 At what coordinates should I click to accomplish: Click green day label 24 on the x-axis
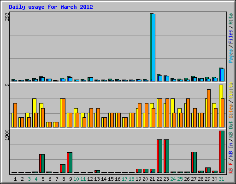point(173,179)
